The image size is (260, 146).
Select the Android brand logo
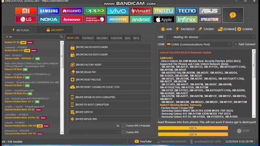pyautogui.click(x=141, y=19)
